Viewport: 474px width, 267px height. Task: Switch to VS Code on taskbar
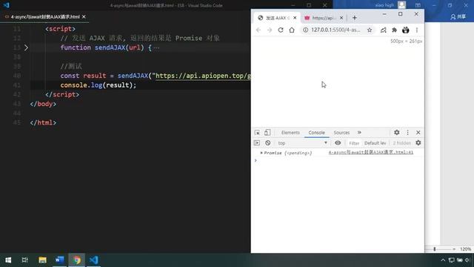(94, 260)
